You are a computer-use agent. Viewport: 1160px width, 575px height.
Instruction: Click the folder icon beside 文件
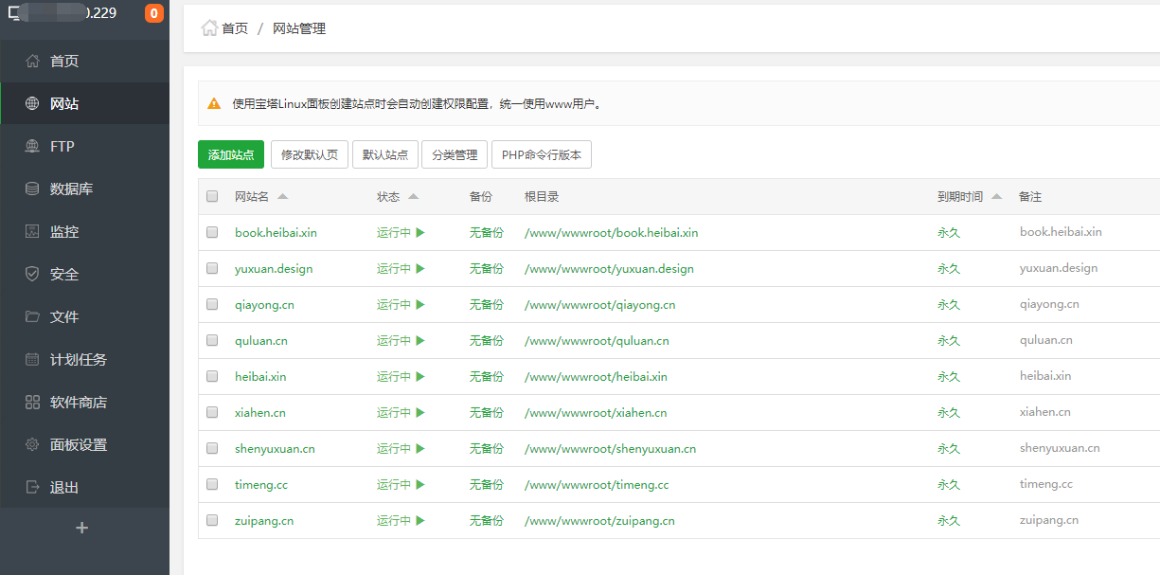coord(32,317)
